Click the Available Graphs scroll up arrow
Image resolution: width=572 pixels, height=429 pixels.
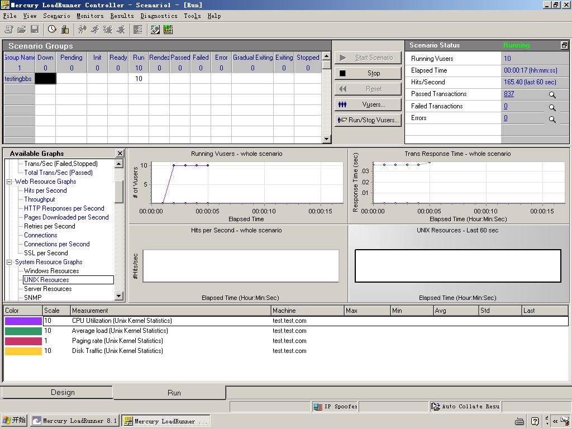click(119, 164)
